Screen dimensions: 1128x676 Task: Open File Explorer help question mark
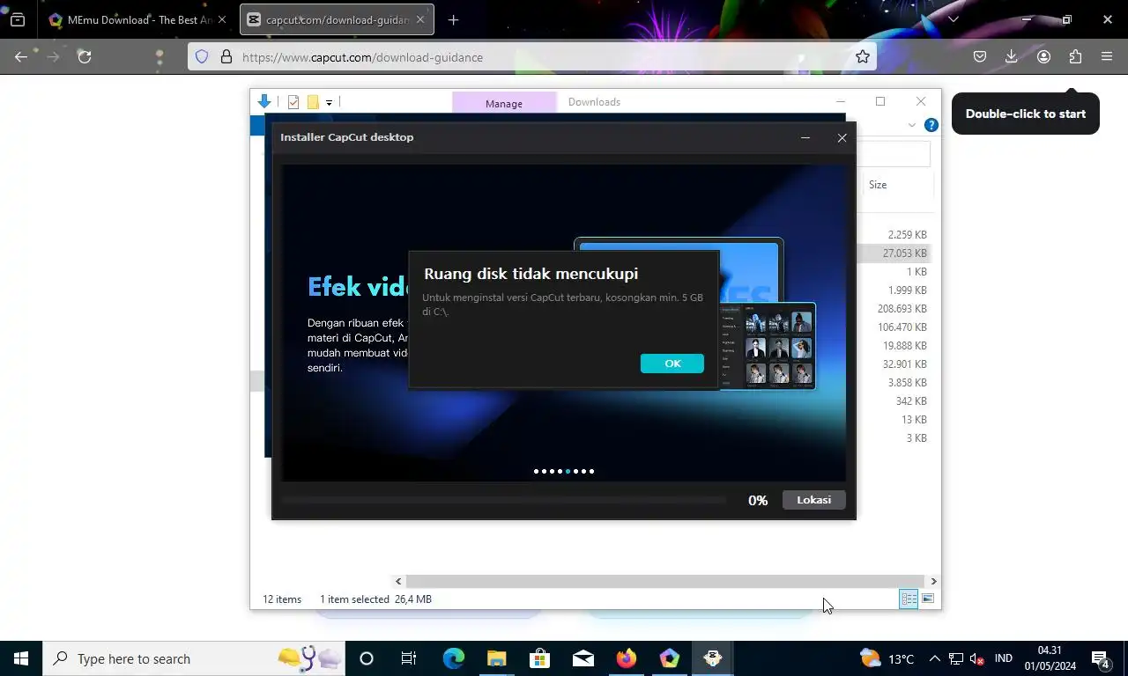pyautogui.click(x=931, y=125)
